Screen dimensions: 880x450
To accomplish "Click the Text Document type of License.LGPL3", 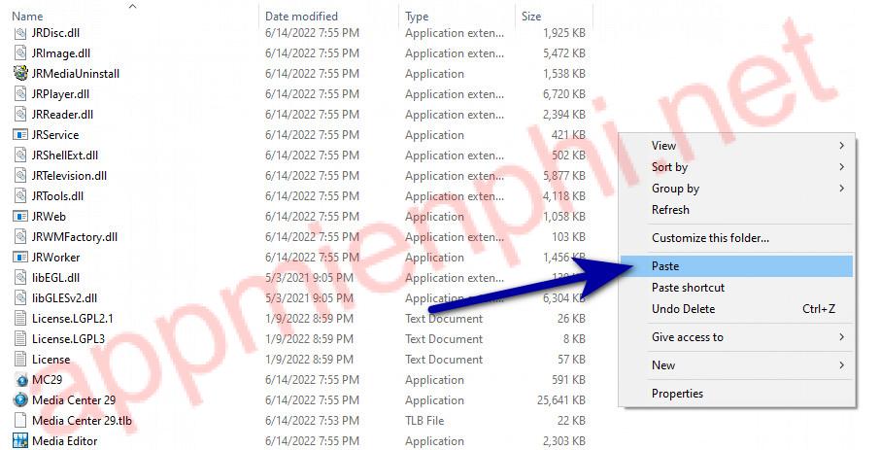I will tap(444, 339).
